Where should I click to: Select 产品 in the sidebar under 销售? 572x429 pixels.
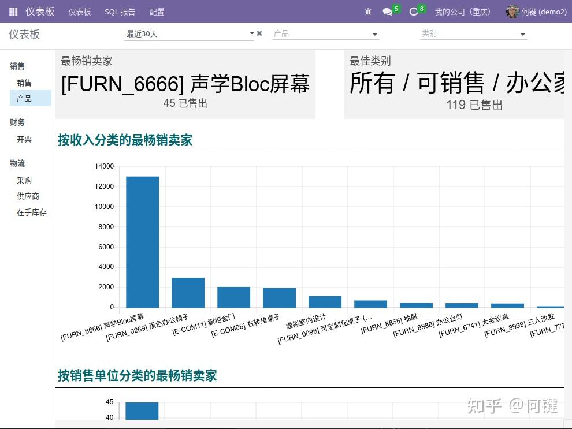tap(24, 98)
